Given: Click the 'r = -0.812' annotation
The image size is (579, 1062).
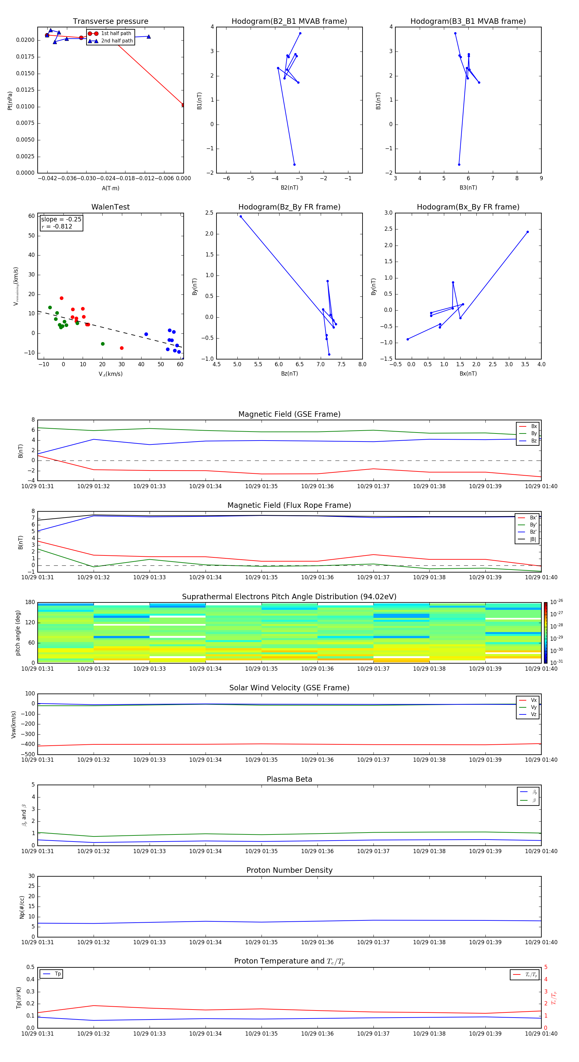Looking at the screenshot, I should (57, 226).
